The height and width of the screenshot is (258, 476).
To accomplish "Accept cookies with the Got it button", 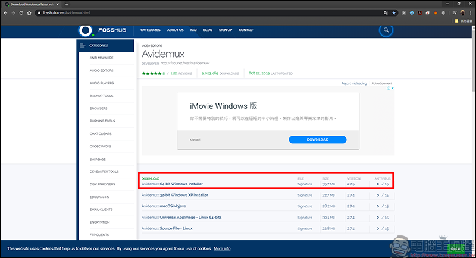I will (456, 248).
